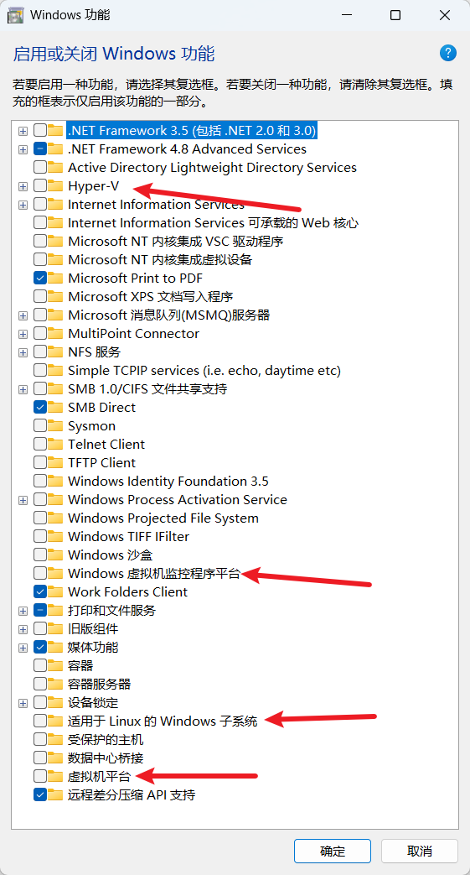Check the Sysmon checkbox
This screenshot has height=875, width=470.
click(40, 426)
